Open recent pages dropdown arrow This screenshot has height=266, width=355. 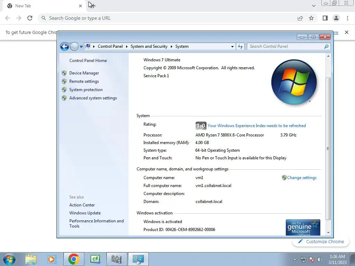pos(81,47)
